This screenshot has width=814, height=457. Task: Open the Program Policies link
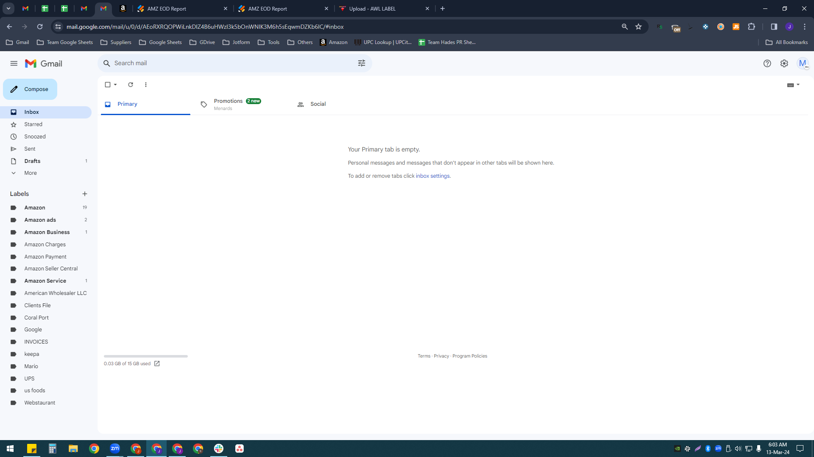470,356
